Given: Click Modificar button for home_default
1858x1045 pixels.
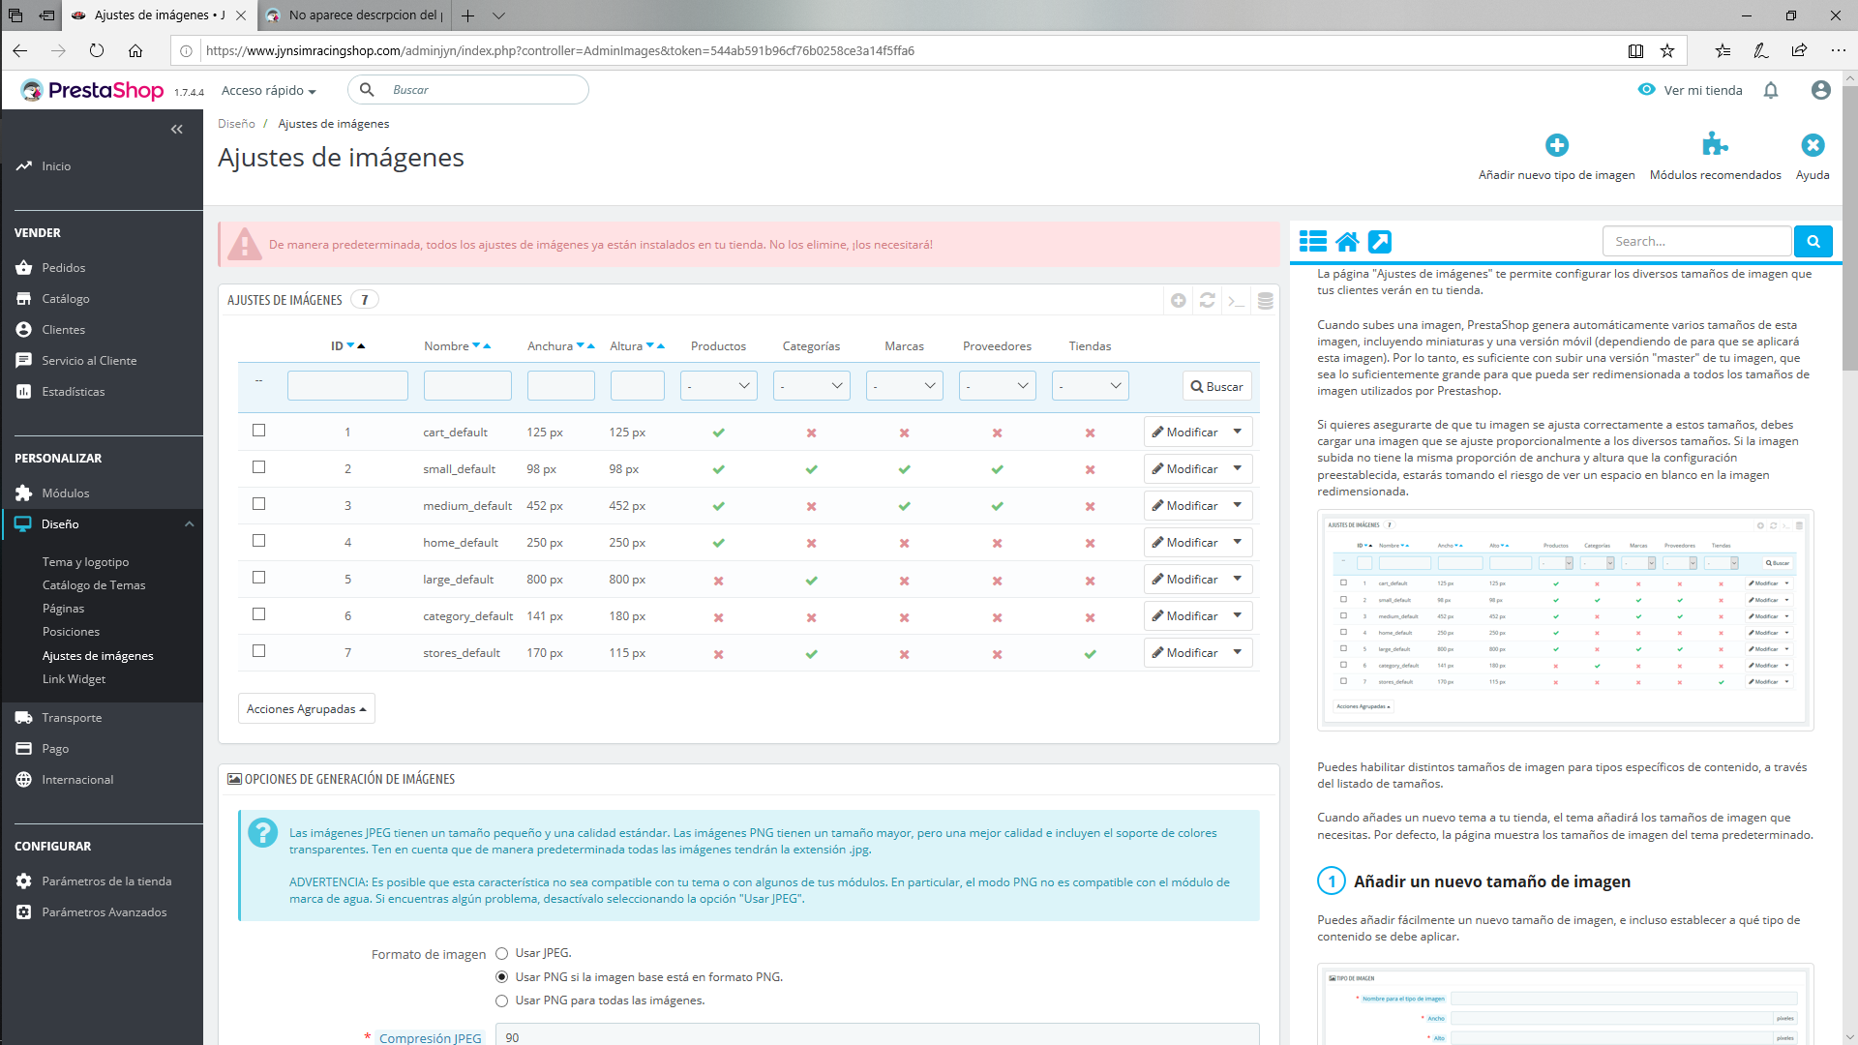Looking at the screenshot, I should pyautogui.click(x=1184, y=543).
